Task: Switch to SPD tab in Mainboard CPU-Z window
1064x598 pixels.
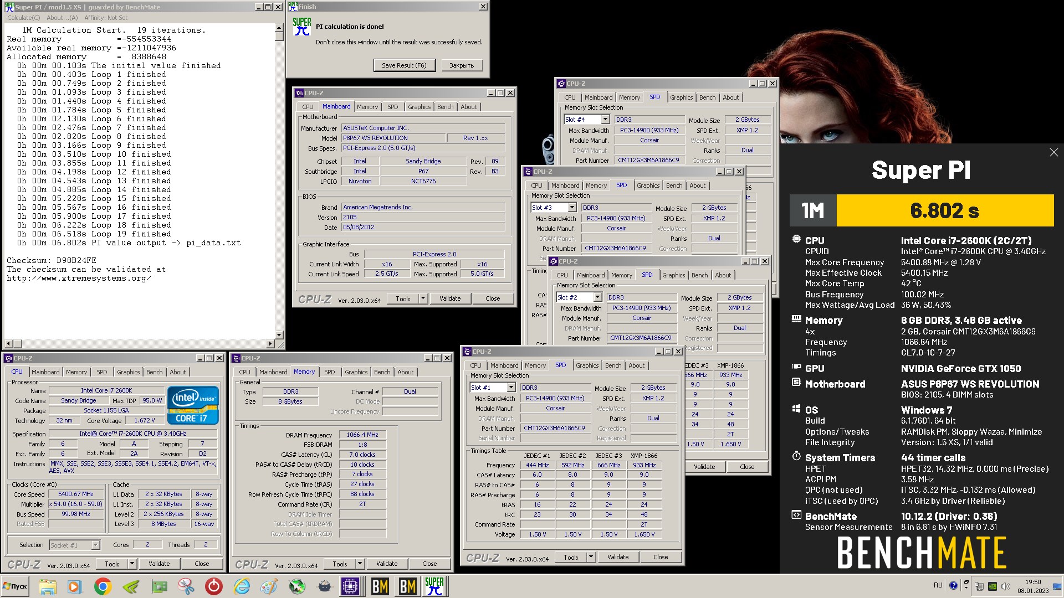Action: click(393, 107)
